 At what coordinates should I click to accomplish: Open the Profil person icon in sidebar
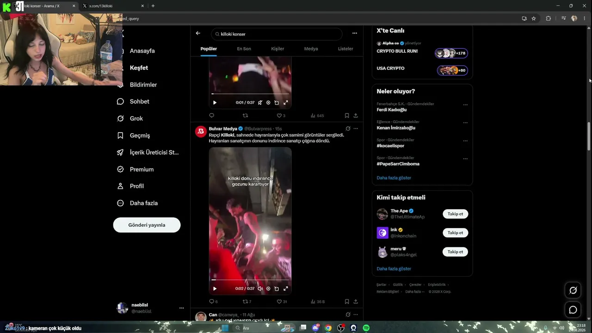[x=120, y=186]
